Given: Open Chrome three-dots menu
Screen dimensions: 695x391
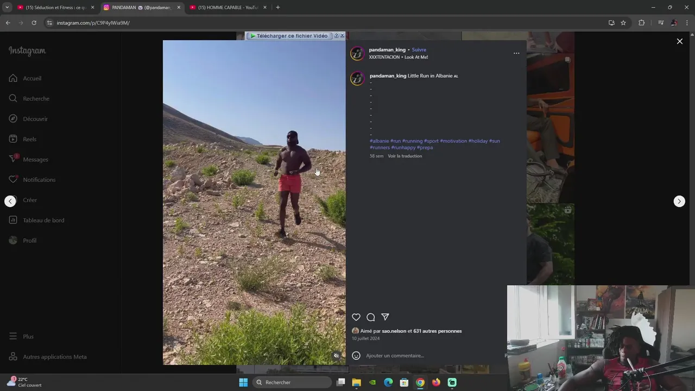Looking at the screenshot, I should 687,23.
